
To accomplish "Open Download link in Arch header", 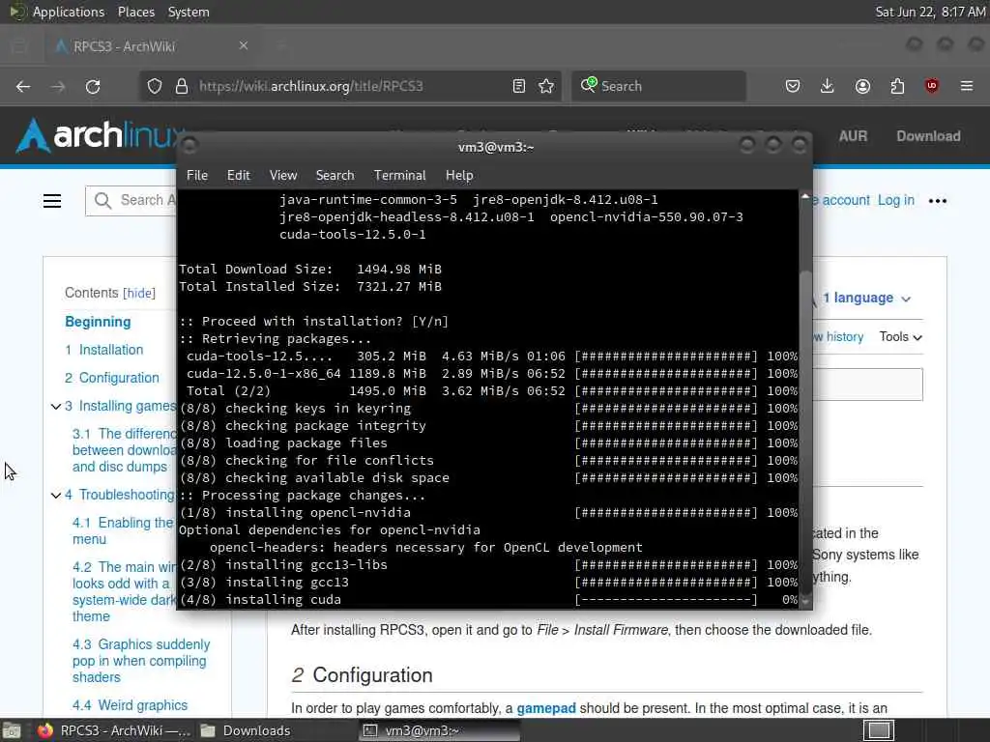I will pyautogui.click(x=928, y=136).
